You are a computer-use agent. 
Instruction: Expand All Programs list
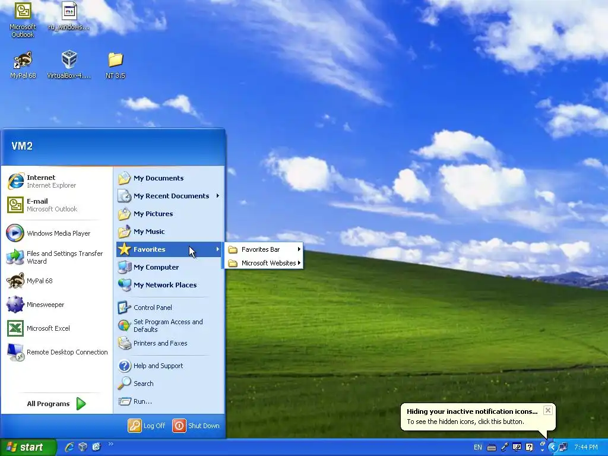coord(56,404)
